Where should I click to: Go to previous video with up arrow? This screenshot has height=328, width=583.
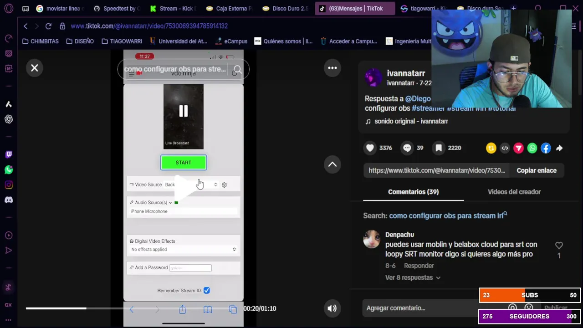[x=332, y=164]
